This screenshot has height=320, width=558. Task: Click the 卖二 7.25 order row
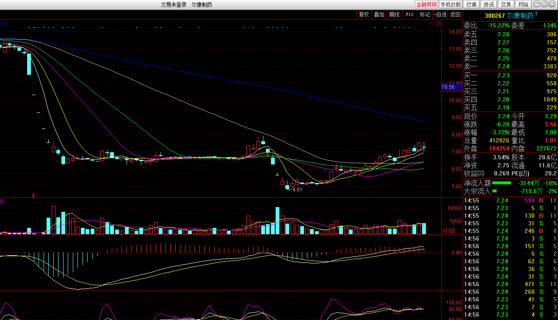(511, 58)
